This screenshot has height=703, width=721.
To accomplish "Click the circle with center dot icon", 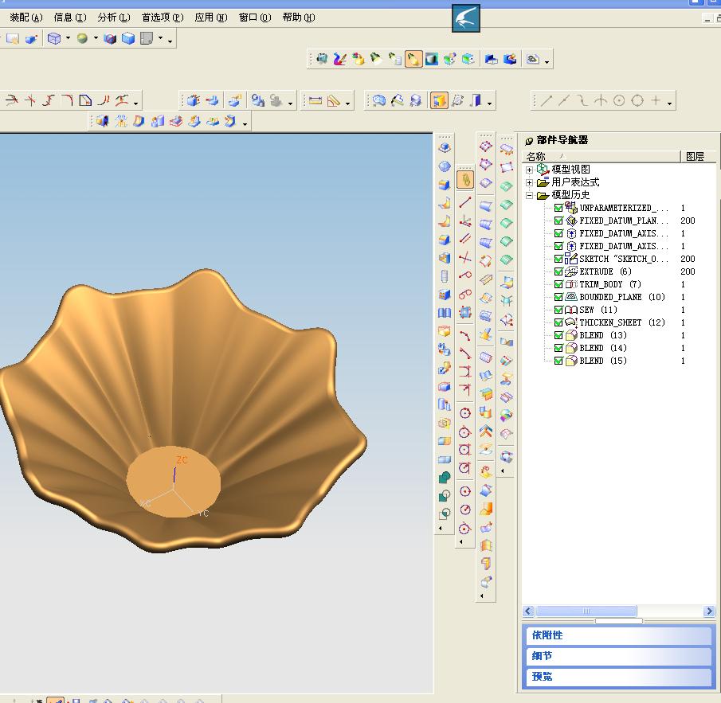I will pyautogui.click(x=619, y=100).
